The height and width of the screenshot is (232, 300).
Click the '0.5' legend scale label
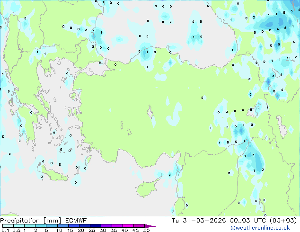click(x=16, y=230)
